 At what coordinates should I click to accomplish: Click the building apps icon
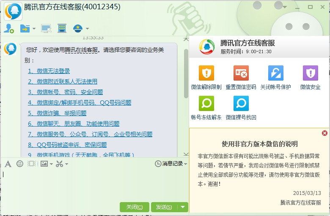(x=62, y=28)
